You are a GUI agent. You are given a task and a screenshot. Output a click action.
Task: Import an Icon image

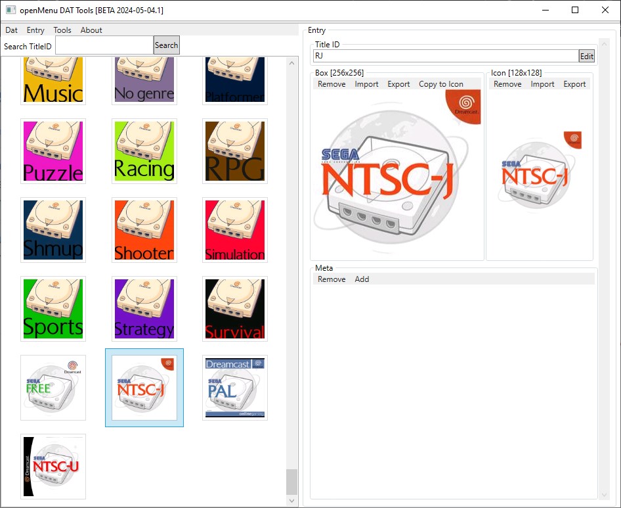(542, 84)
